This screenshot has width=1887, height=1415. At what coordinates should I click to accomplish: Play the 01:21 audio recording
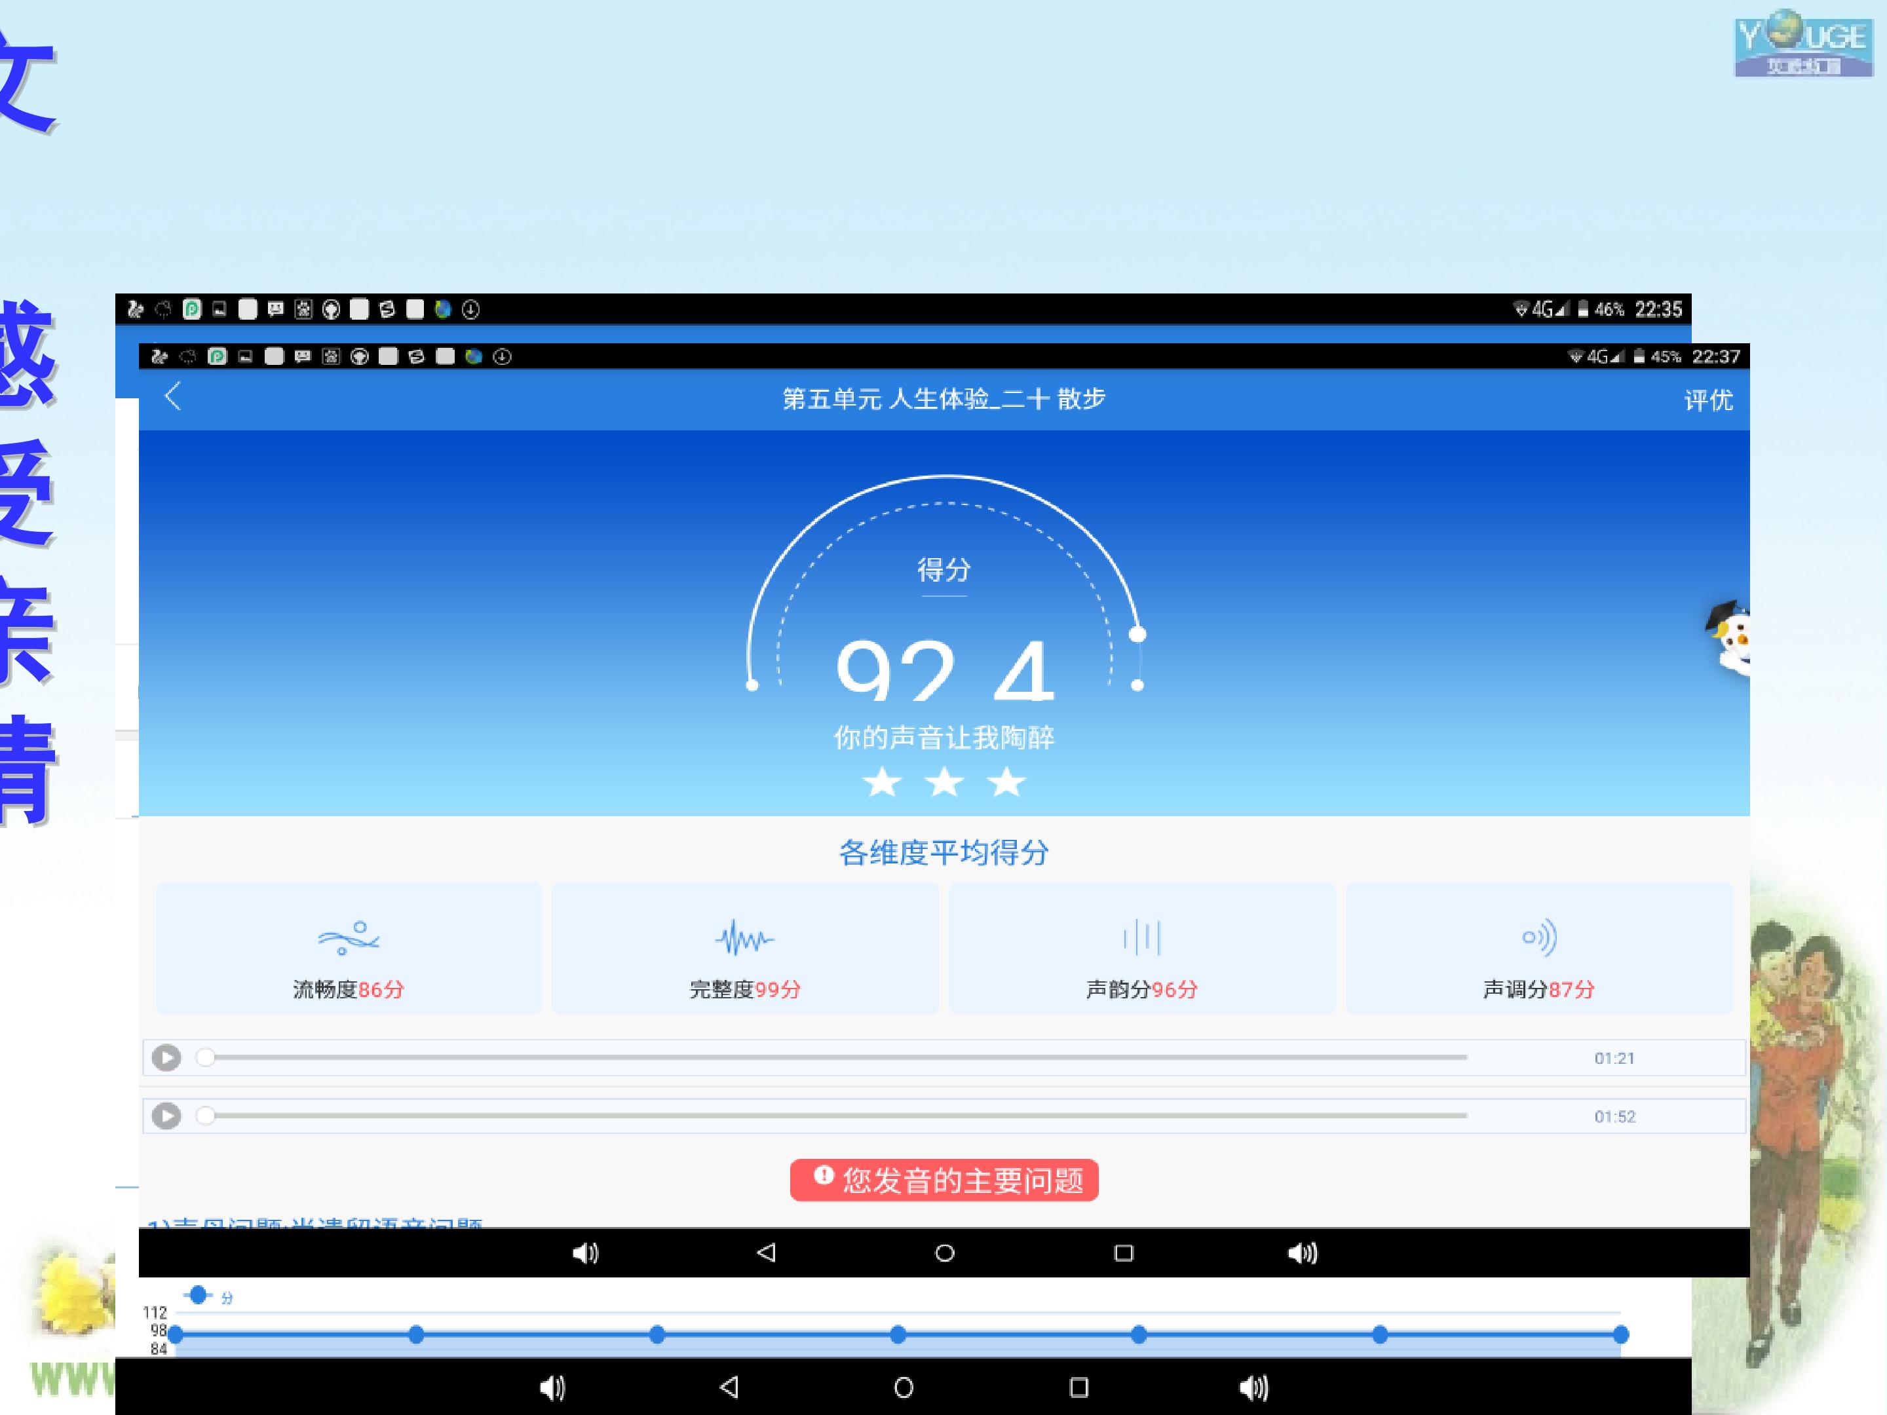click(166, 1057)
